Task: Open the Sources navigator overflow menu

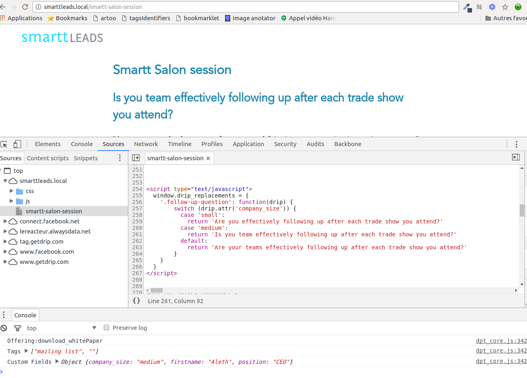Action: 120,158
